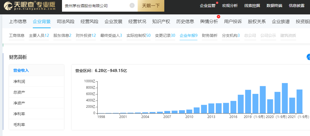Open the 变更记录 sub-section link

[165, 35]
